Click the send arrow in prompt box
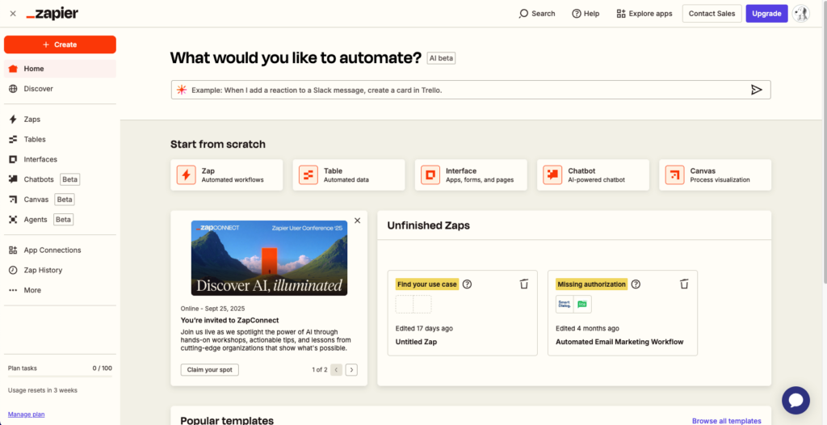Screen dimensions: 827x425 [756, 90]
